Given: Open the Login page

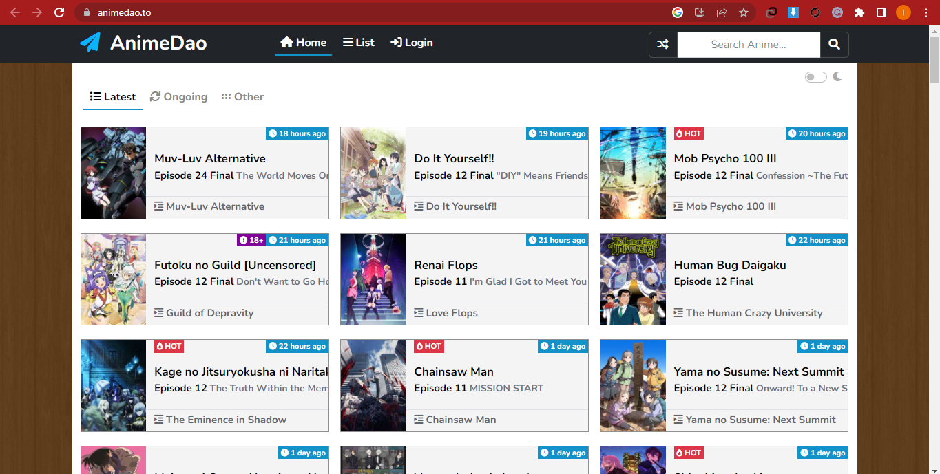Looking at the screenshot, I should 412,43.
